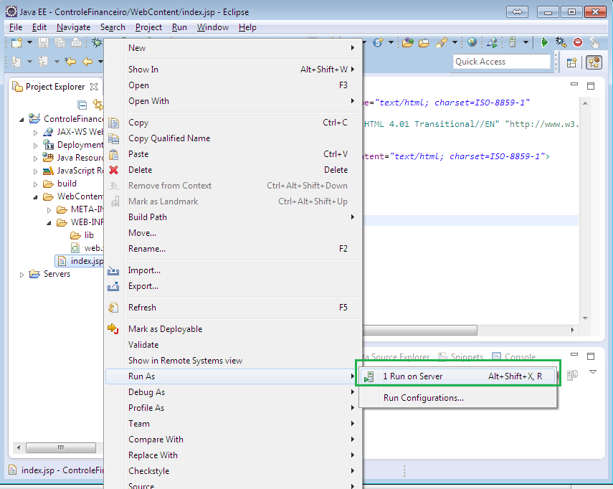Click the Search flashlight toolbar icon
Viewport: 613px width, 489px height.
442,42
